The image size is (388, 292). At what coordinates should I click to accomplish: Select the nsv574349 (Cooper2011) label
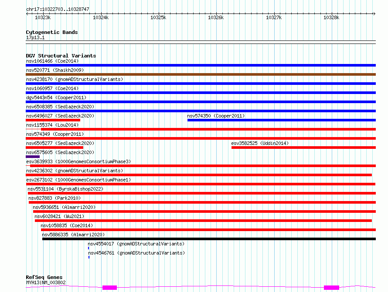point(55,134)
